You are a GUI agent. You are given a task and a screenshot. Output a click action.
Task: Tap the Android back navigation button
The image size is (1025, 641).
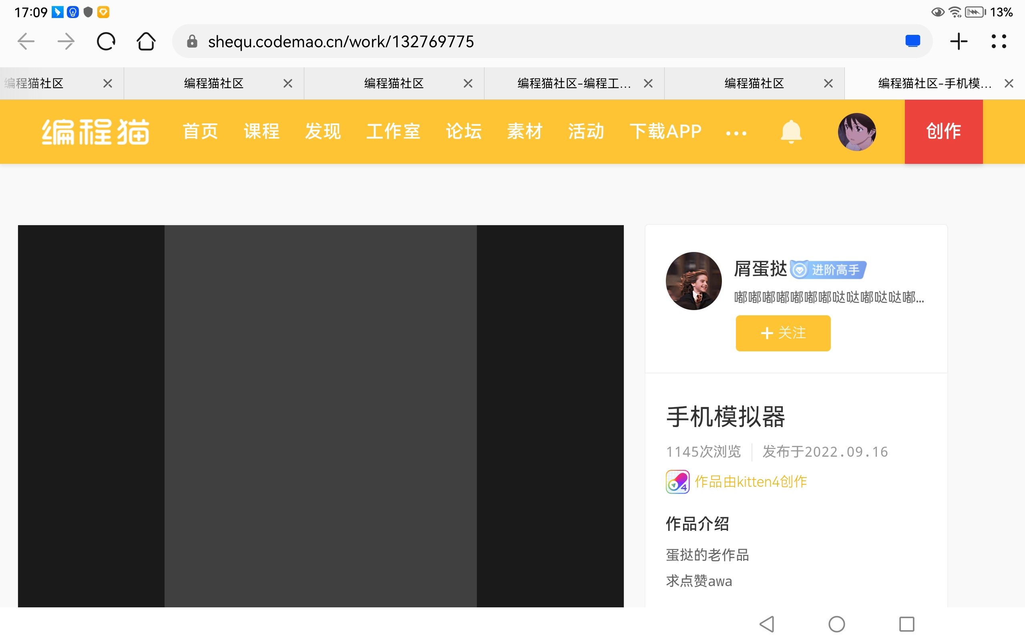(767, 624)
